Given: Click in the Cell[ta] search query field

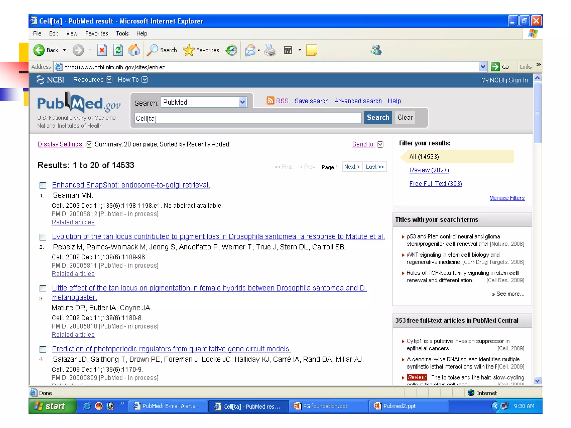Looking at the screenshot, I should [248, 118].
